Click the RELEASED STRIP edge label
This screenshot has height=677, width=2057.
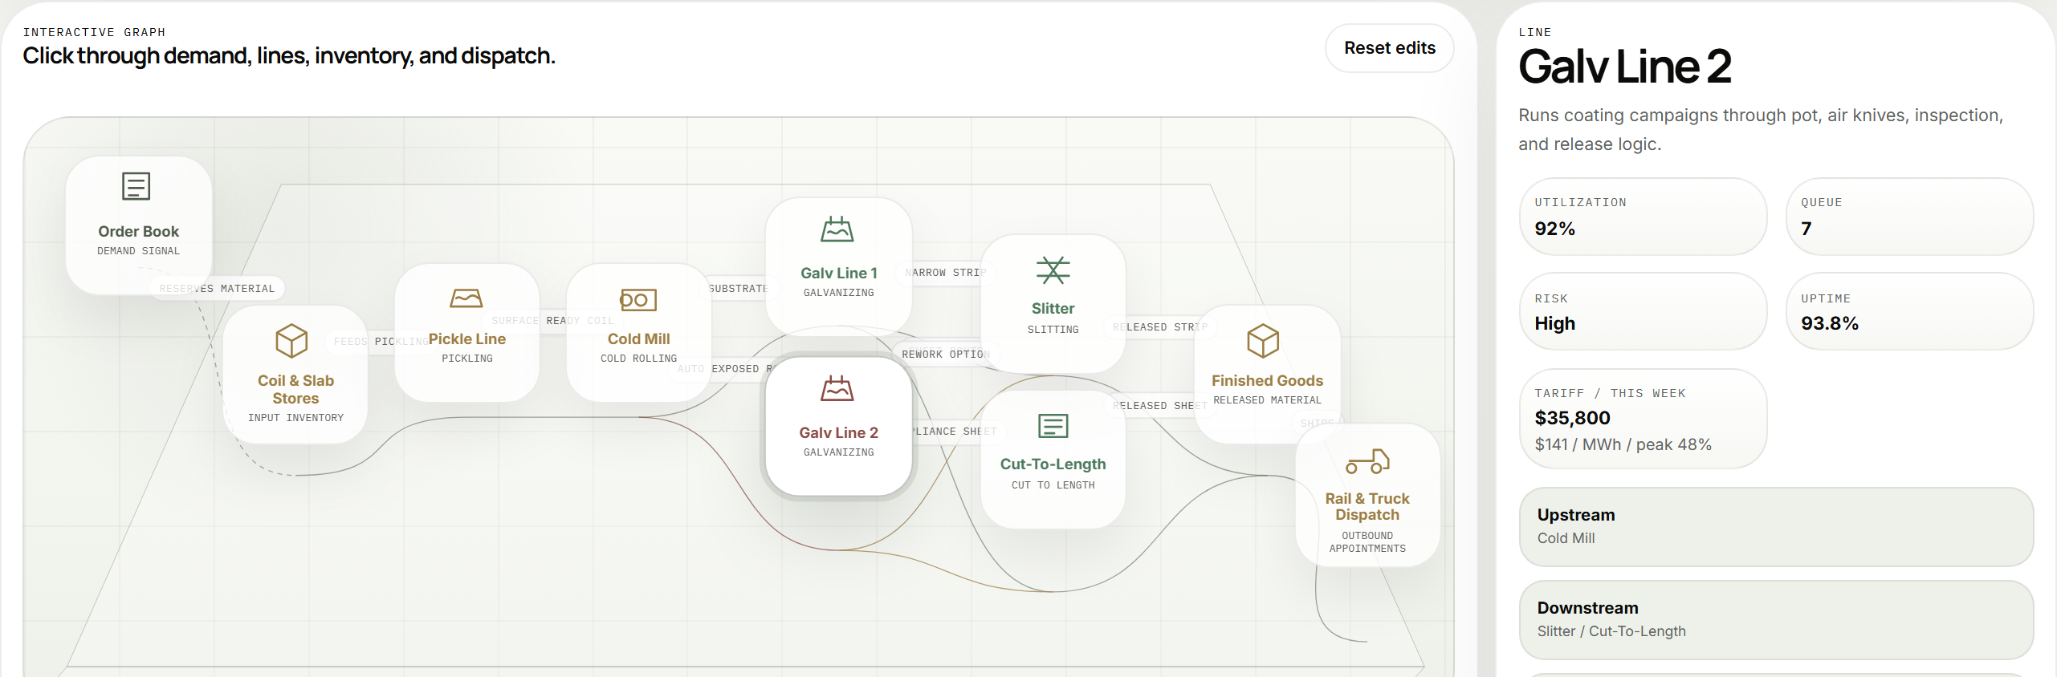[x=1160, y=326]
